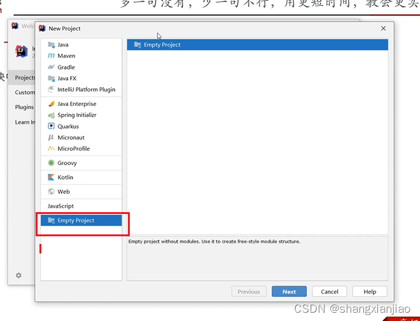Open Help for New Project dialog
Screen dimensions: 420x321
pyautogui.click(x=370, y=292)
